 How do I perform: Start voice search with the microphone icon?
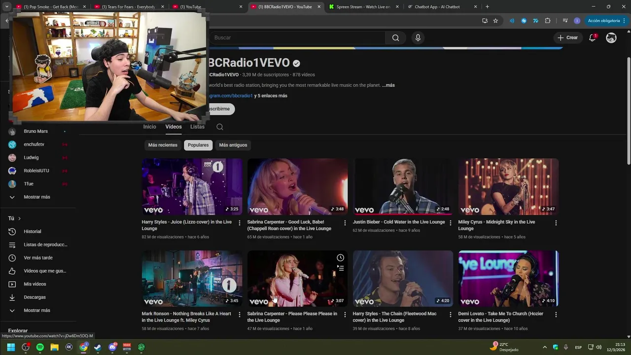tap(418, 38)
